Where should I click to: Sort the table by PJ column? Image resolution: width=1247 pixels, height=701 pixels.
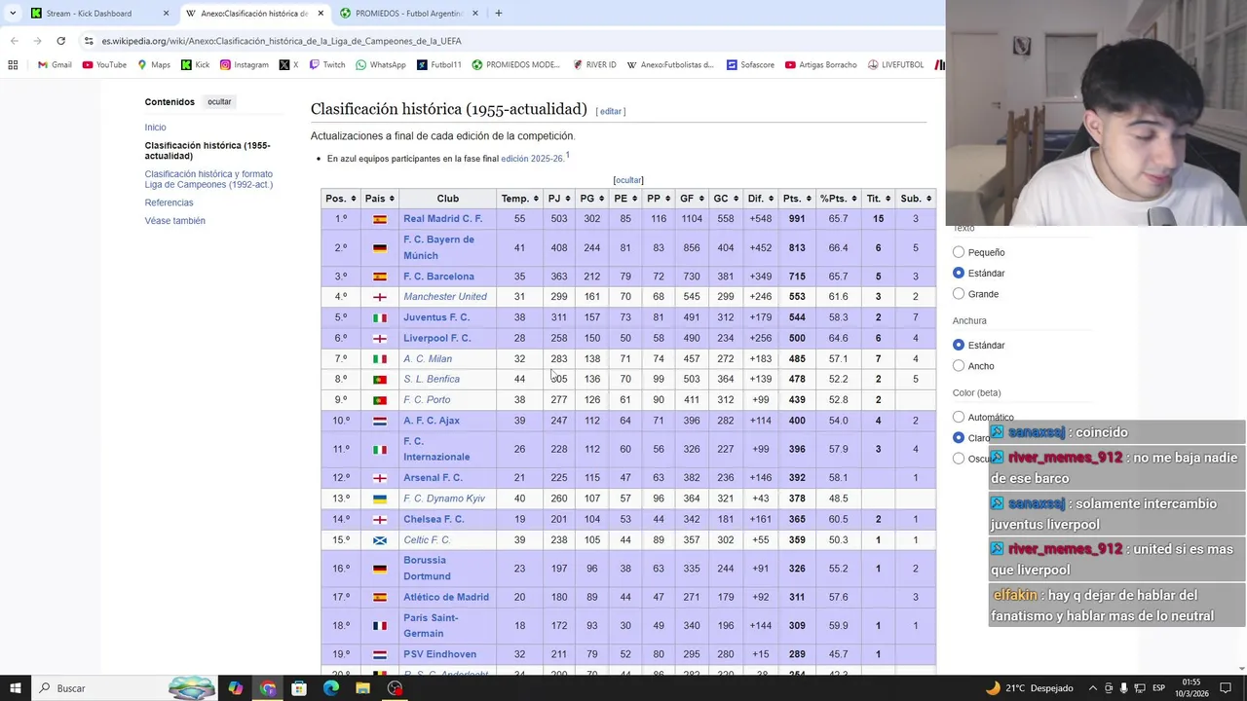[558, 199]
